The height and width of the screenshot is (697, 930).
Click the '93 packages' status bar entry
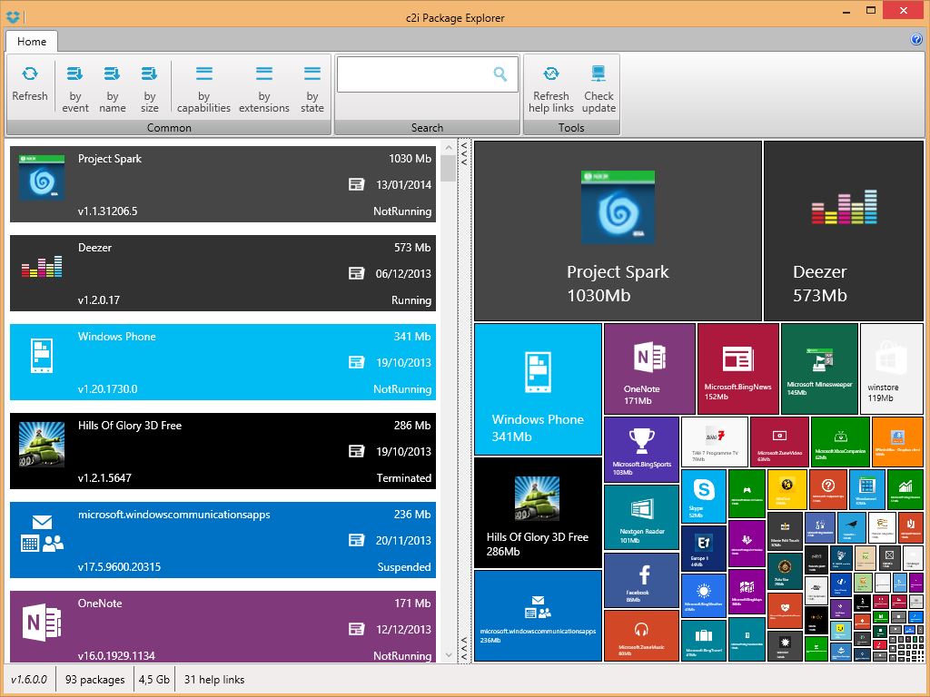pyautogui.click(x=94, y=680)
